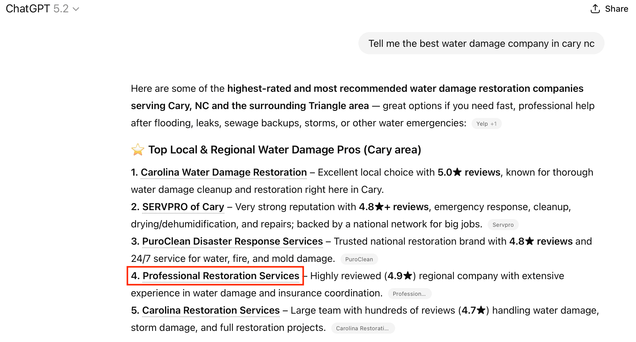Open Professional Restoration Services link
636x342 pixels.
(x=221, y=276)
